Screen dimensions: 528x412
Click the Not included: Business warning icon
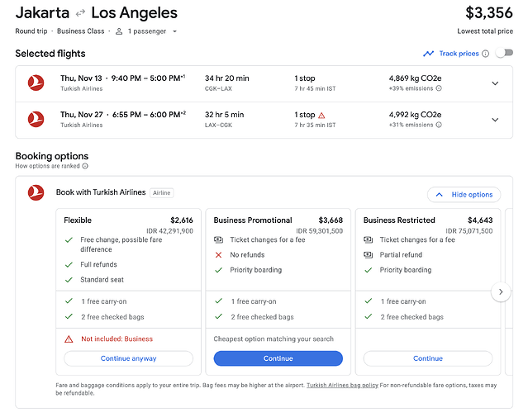click(69, 339)
